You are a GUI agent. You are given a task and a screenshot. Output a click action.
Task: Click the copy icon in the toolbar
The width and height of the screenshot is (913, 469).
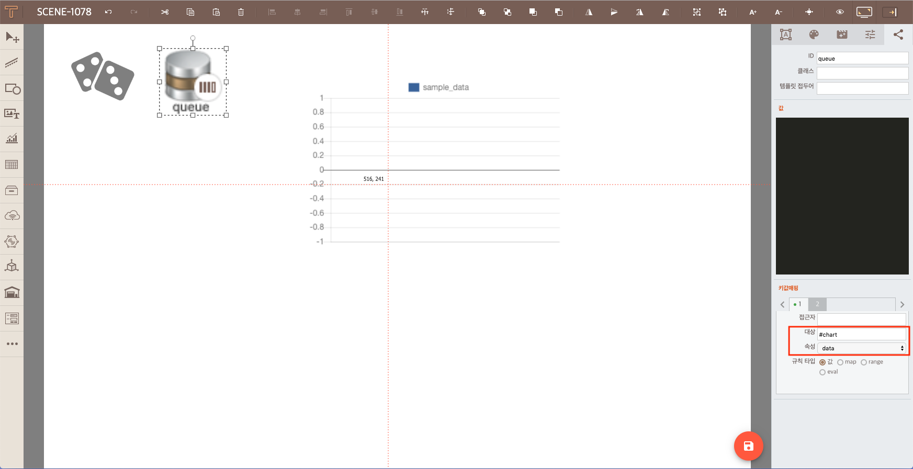(190, 12)
